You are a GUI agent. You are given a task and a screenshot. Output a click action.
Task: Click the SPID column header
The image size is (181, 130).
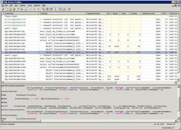pos(165,13)
